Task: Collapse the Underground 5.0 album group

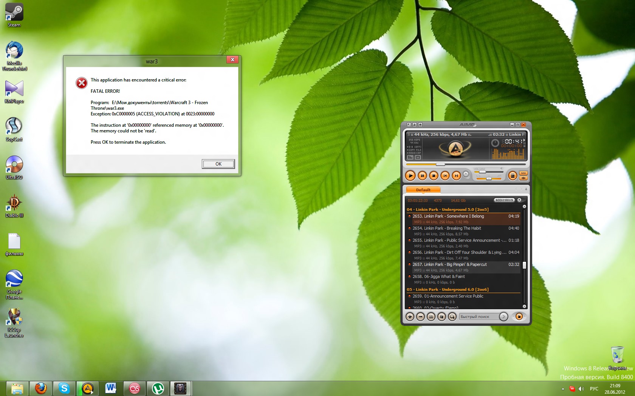Action: click(448, 210)
